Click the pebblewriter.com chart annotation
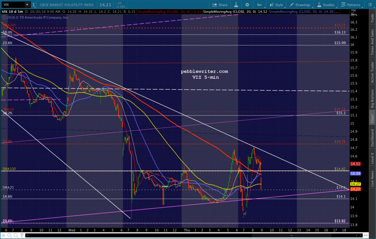The width and height of the screenshot is (376, 239). coord(204,71)
